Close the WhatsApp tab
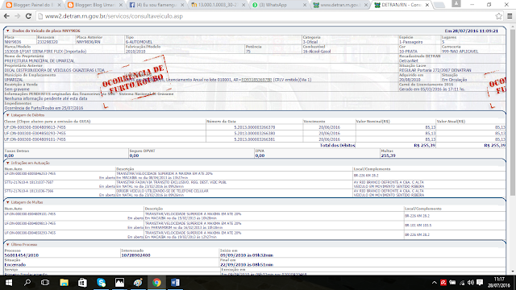 pos(305,5)
